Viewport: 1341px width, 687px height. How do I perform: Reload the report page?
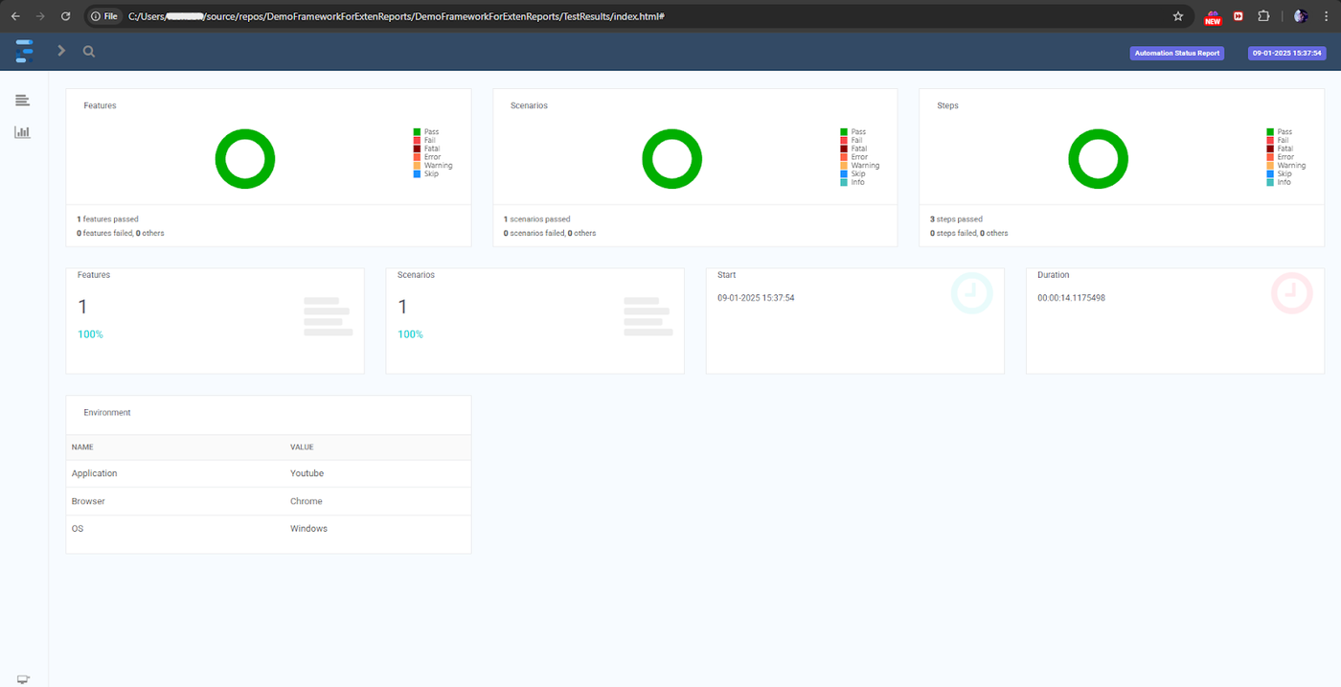click(66, 16)
